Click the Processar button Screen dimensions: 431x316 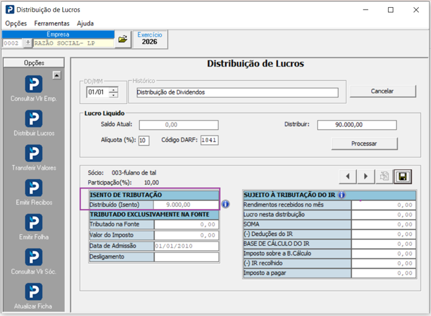click(x=364, y=144)
